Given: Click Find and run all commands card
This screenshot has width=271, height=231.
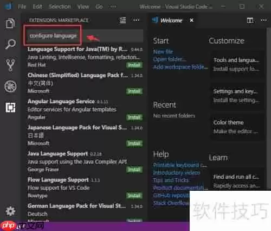Looking at the screenshot, I should click(237, 179).
